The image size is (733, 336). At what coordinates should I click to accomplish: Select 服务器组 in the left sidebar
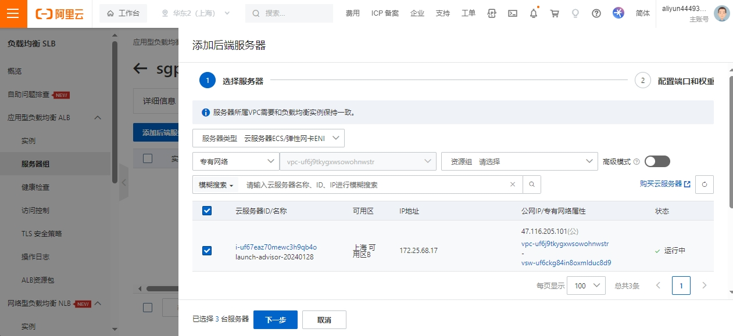point(35,164)
